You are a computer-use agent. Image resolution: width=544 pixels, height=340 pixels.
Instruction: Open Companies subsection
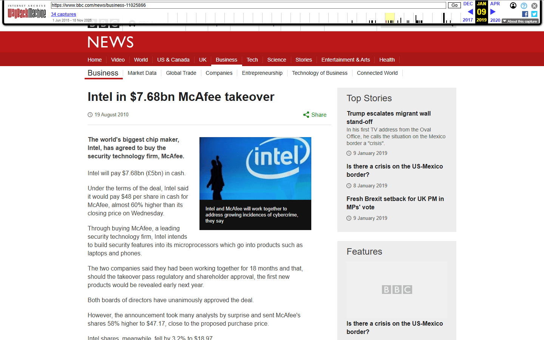219,73
